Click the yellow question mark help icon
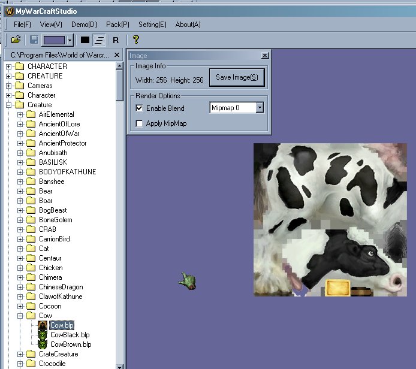The height and width of the screenshot is (369, 416). click(x=136, y=40)
